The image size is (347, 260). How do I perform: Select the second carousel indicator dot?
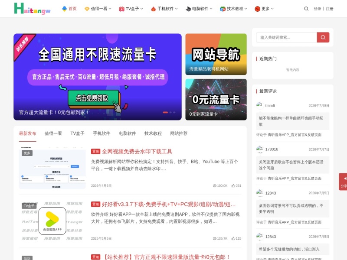[x=170, y=112]
